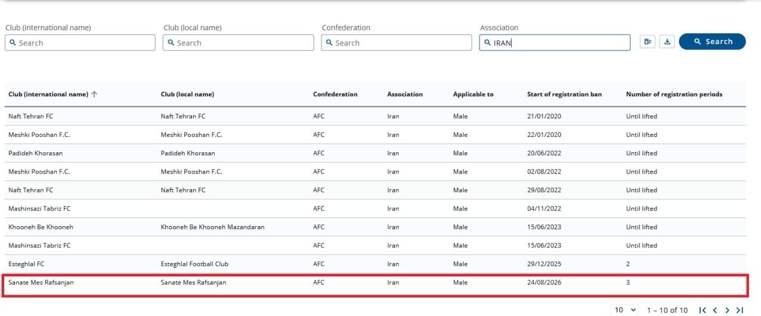This screenshot has width=761, height=316.
Task: Select the Sanate Mes Rafsanjan row
Action: (376, 283)
